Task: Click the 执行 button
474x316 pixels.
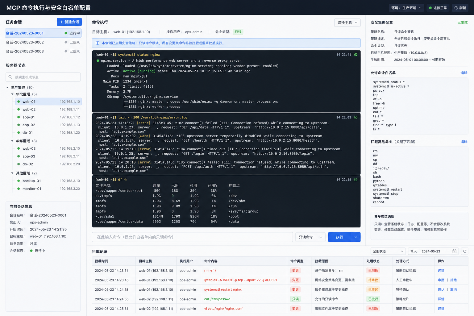Action: coord(339,237)
